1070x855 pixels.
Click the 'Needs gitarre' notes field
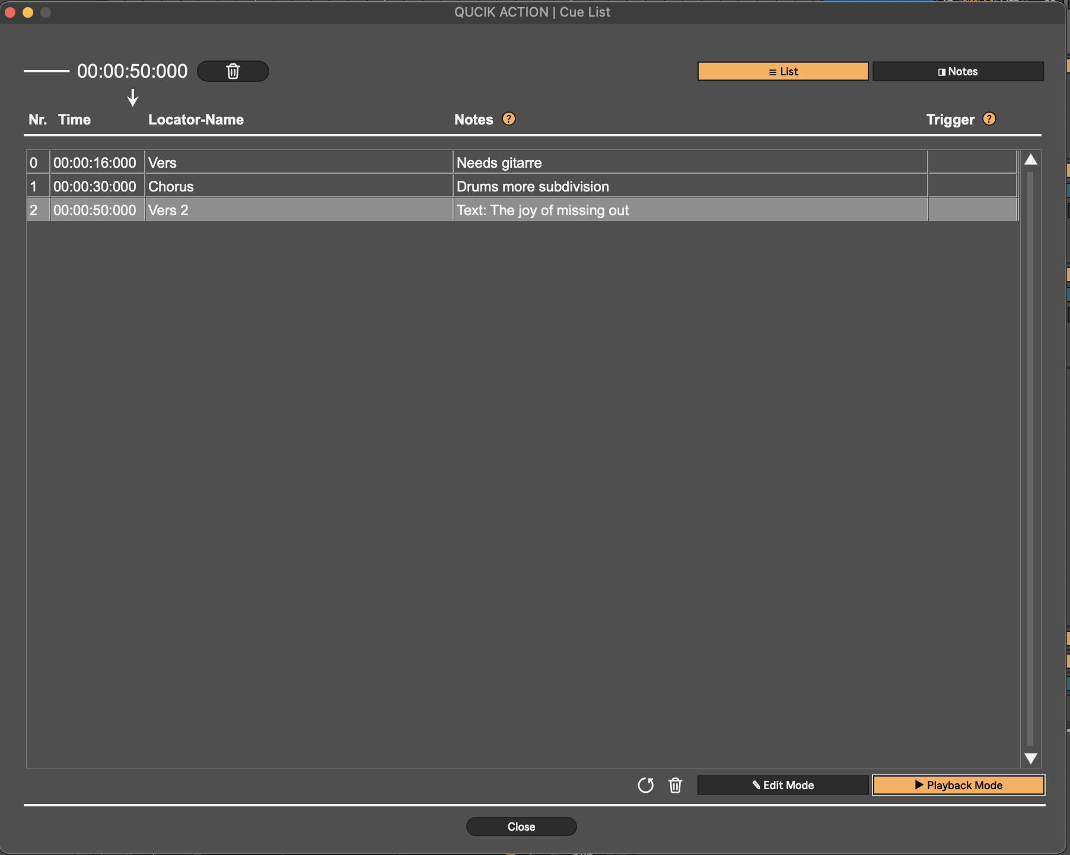click(689, 162)
